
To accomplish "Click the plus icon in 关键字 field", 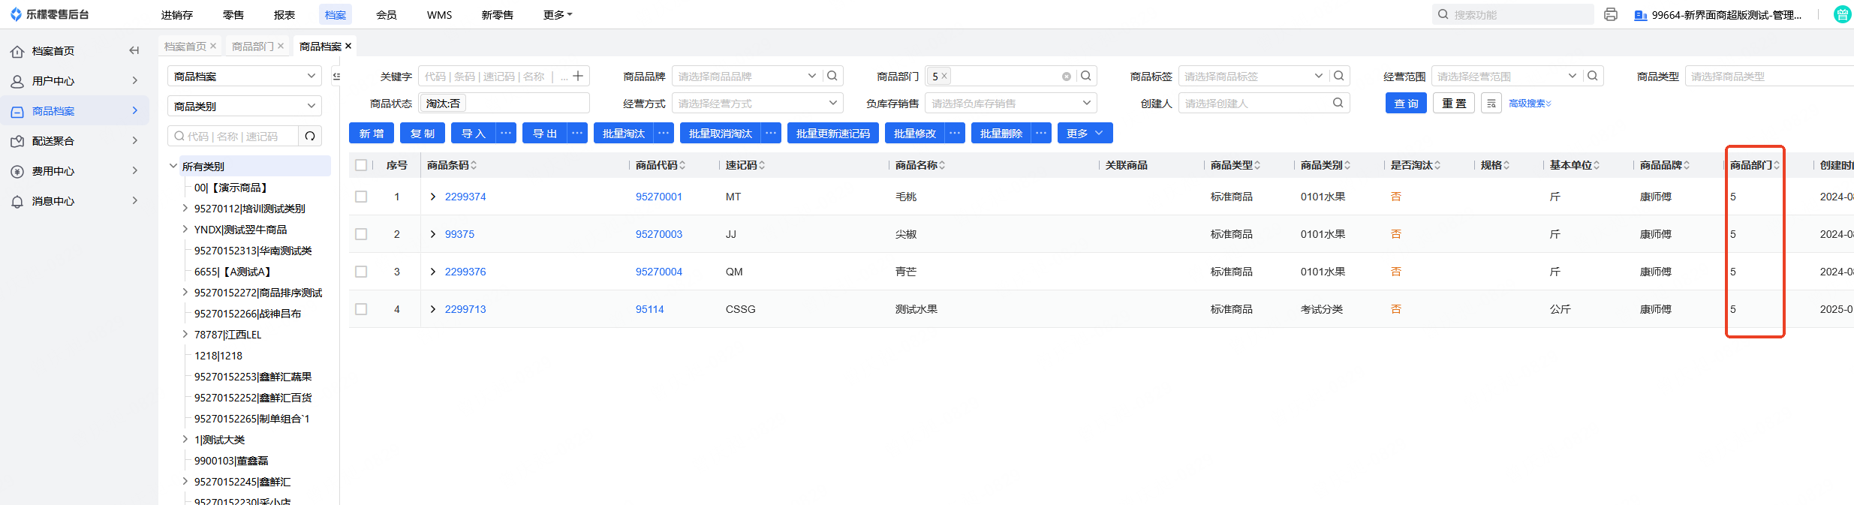I will (578, 76).
